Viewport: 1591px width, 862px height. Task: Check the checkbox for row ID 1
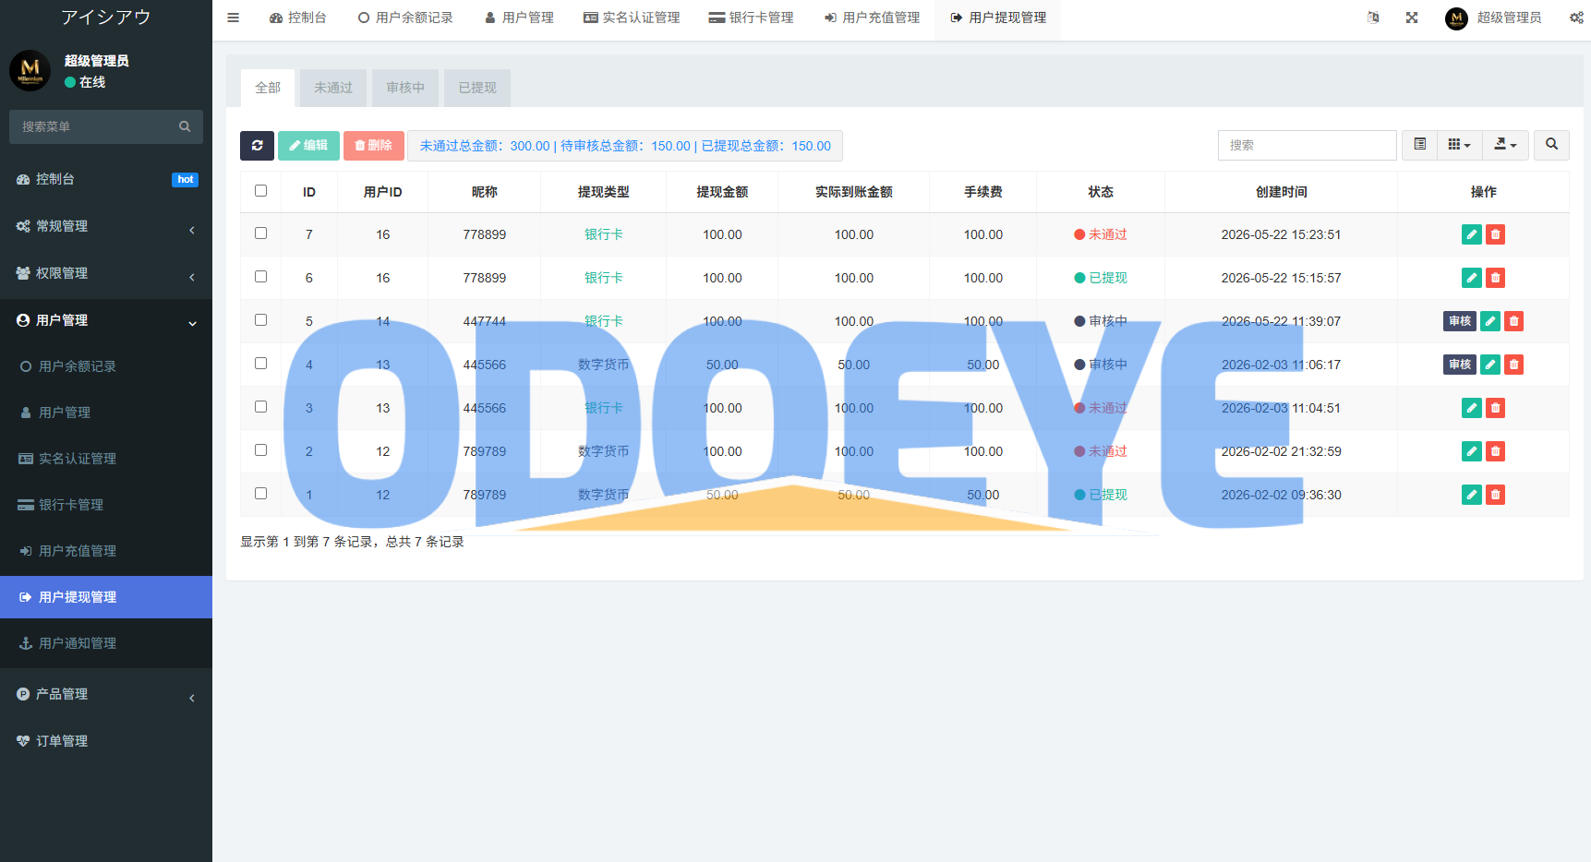260,494
